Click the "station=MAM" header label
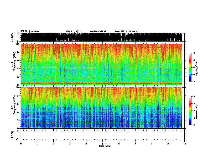Image resolution: width=208 pixels, height=161 pixels. (x=98, y=32)
